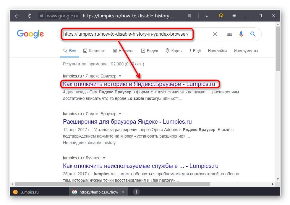
Task: Expand dropdown arrow of first lumpics.ru result
Action: point(120,76)
